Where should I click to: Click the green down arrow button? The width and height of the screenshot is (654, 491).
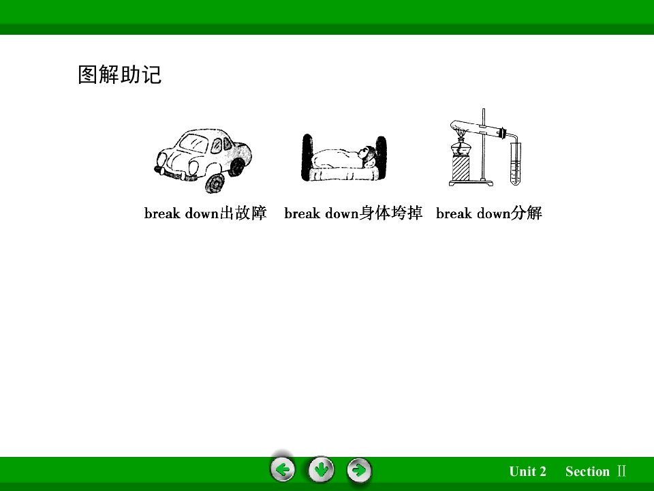[321, 470]
